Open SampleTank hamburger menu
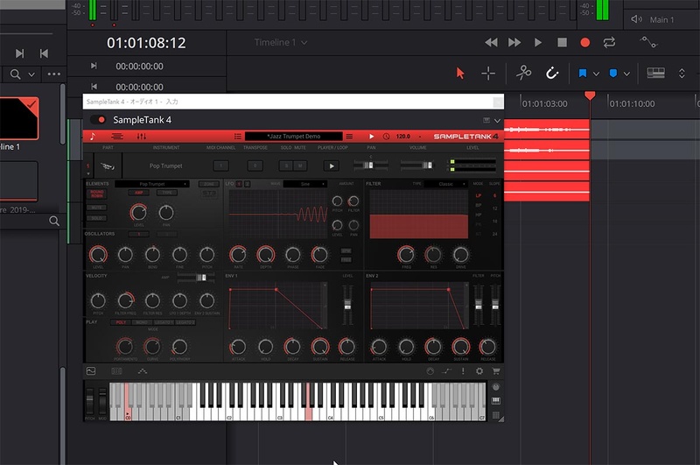 (x=349, y=137)
